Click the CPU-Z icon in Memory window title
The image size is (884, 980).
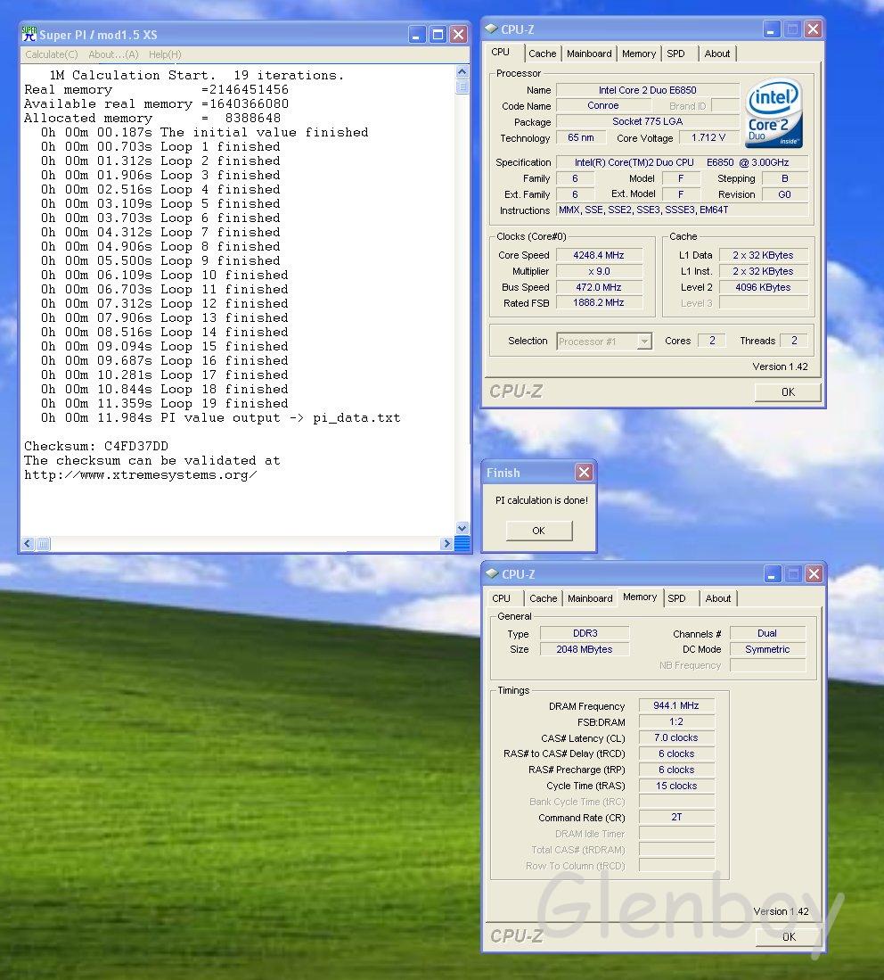tap(492, 574)
